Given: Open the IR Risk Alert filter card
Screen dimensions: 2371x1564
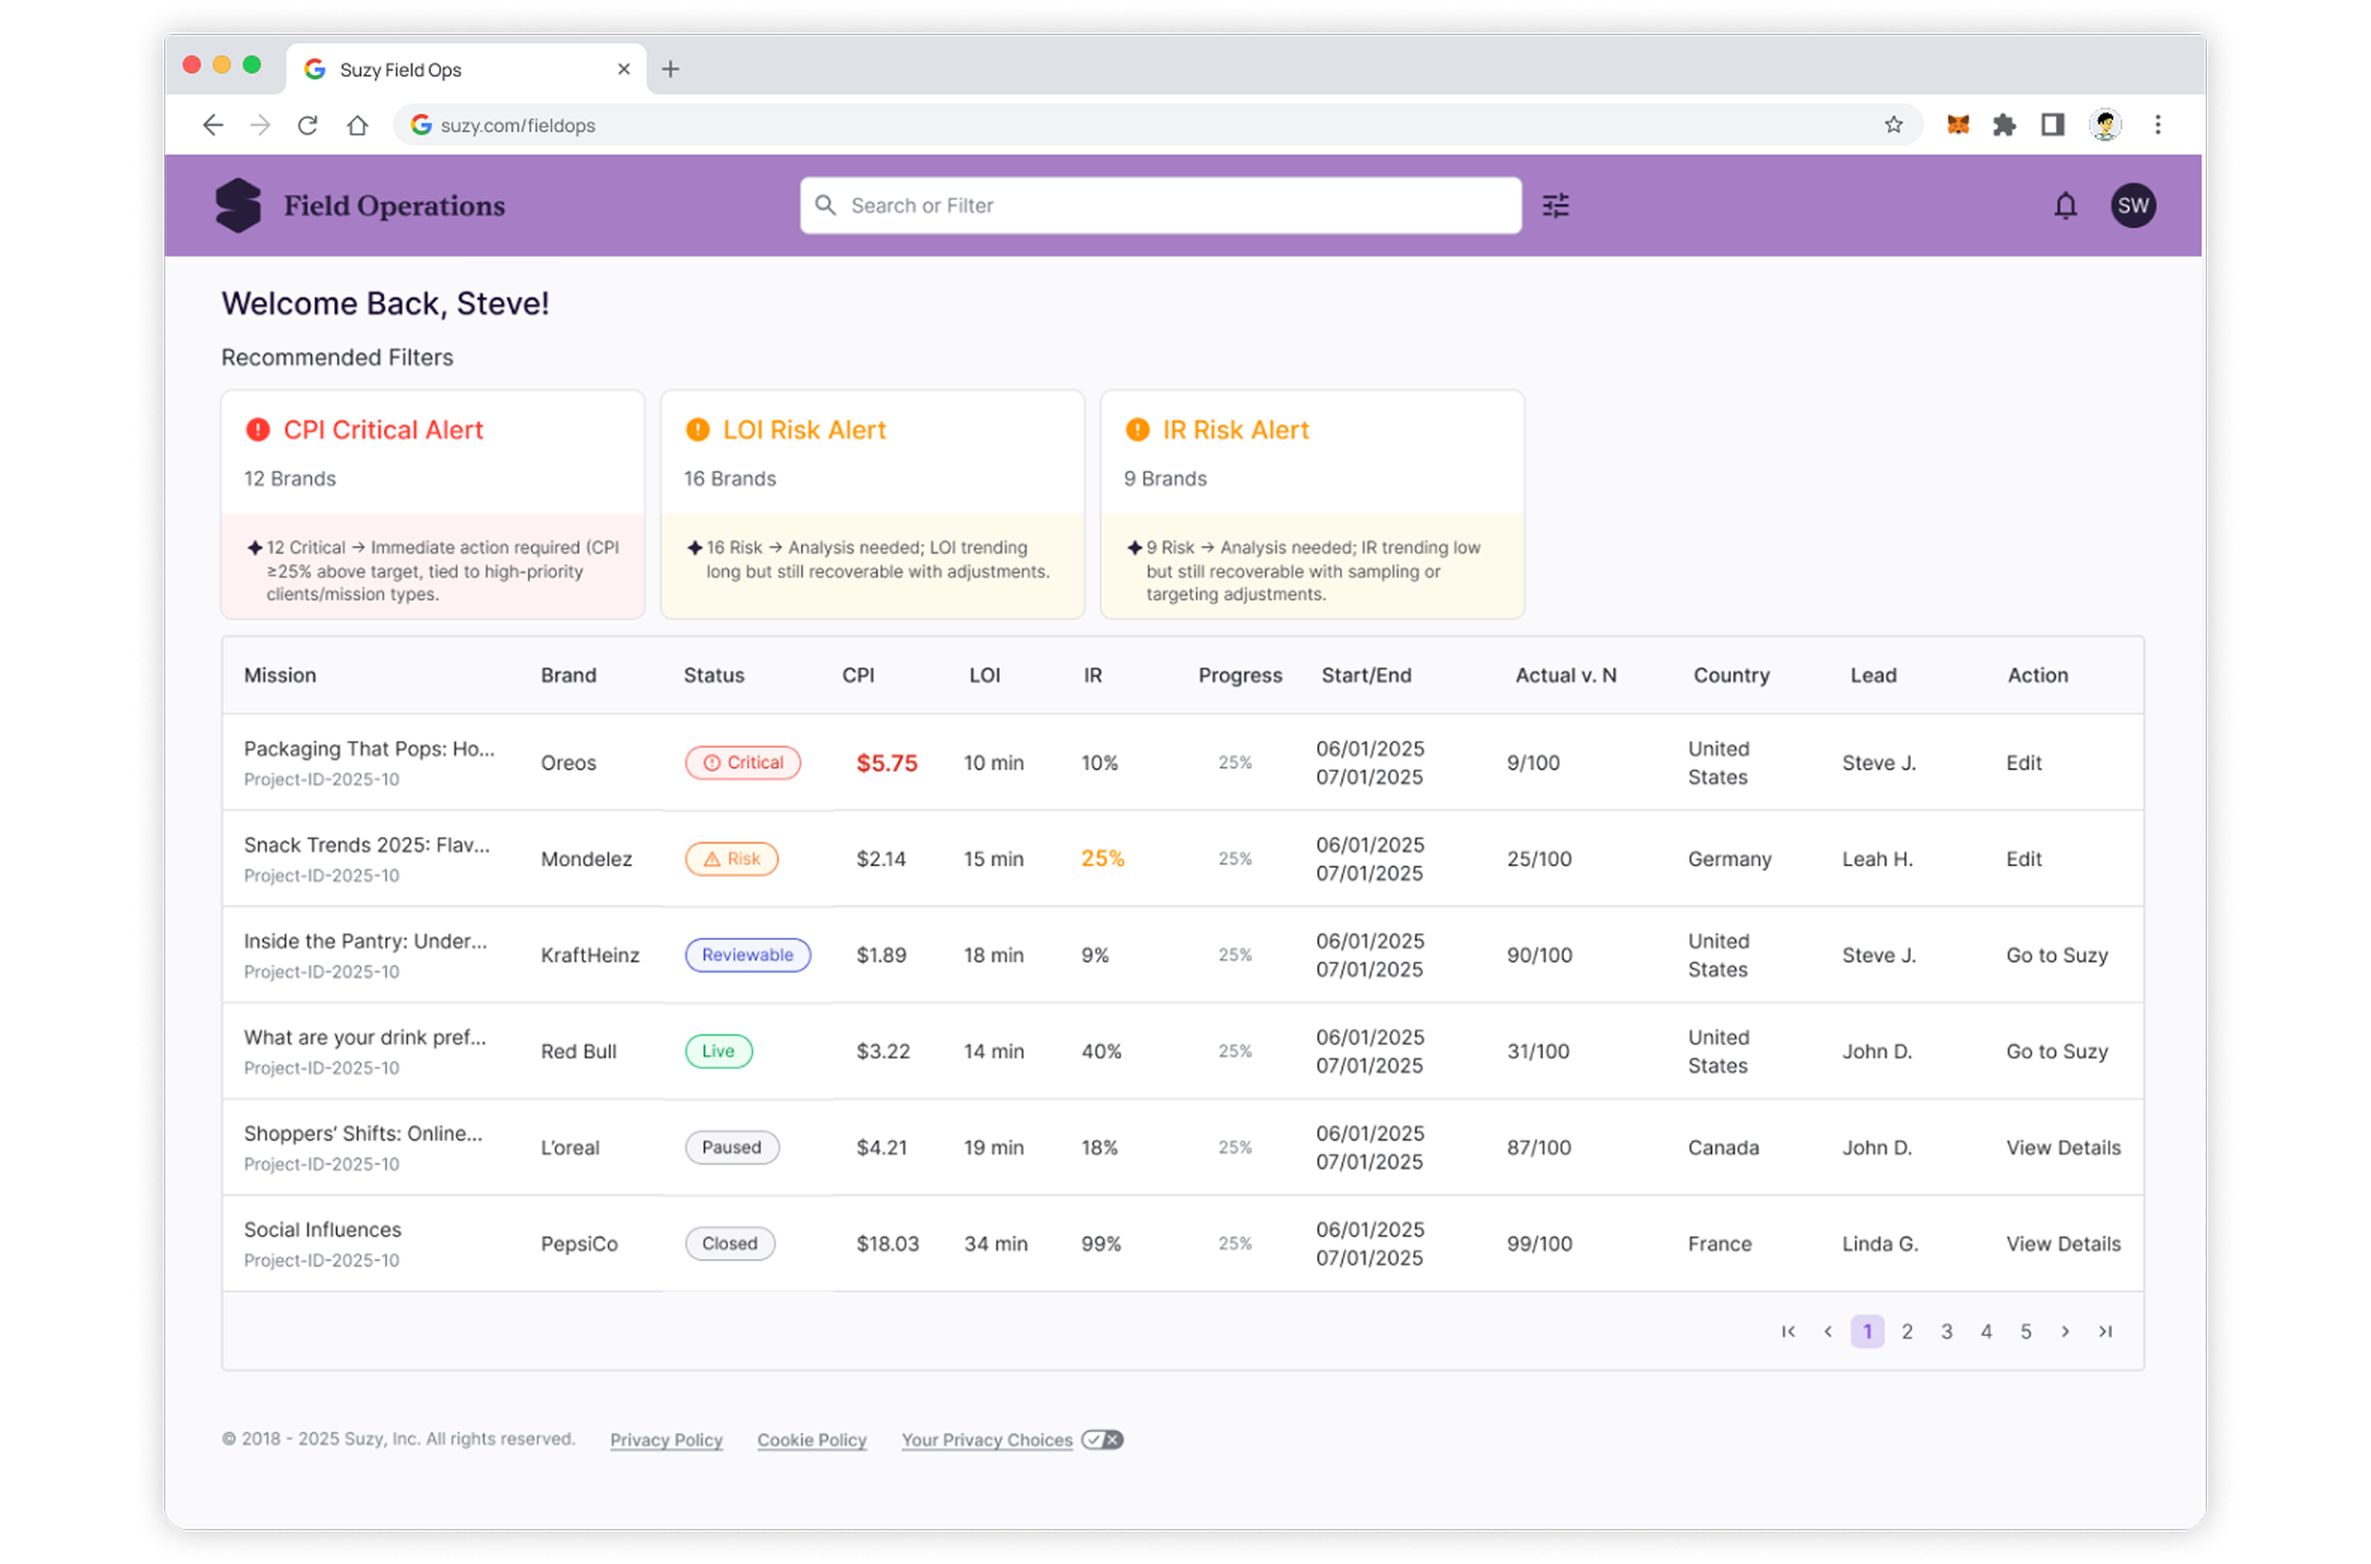Looking at the screenshot, I should 1312,505.
